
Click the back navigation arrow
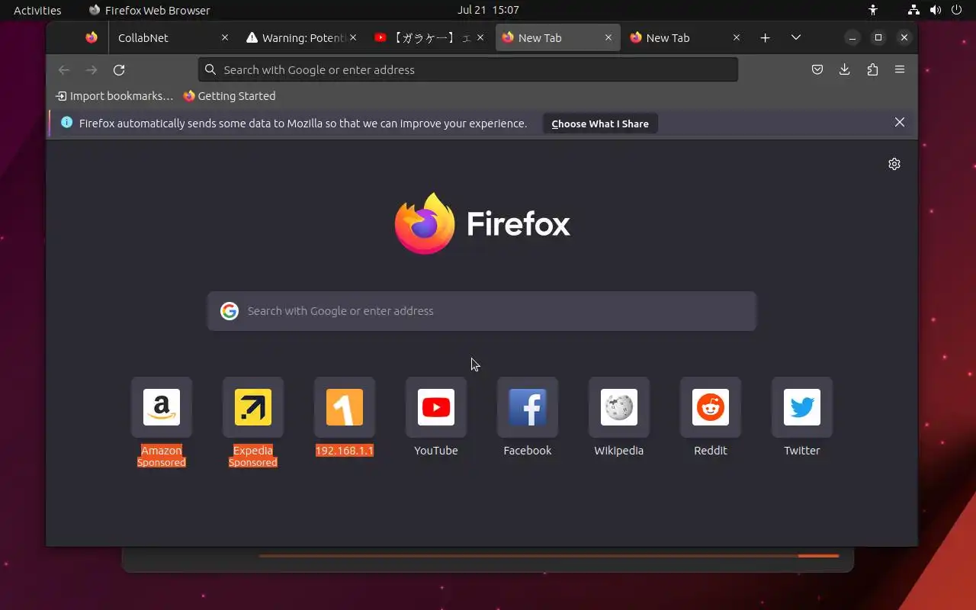click(64, 69)
